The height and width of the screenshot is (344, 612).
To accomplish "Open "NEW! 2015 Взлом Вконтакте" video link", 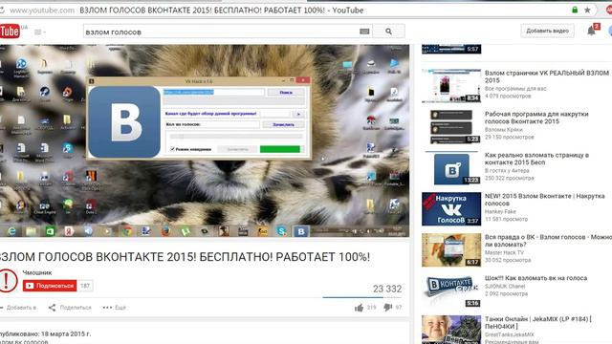I will [x=544, y=200].
